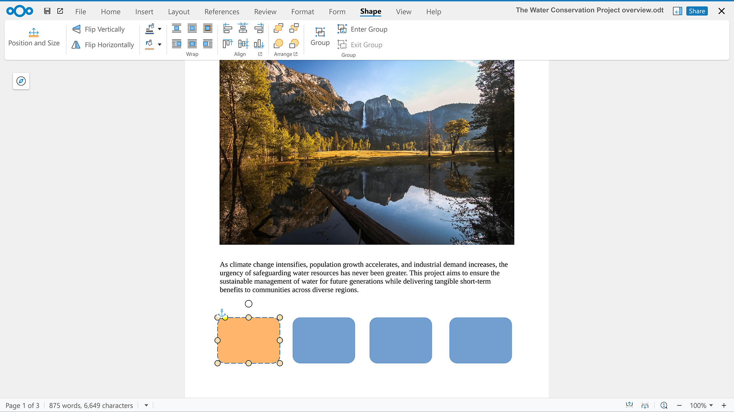The height and width of the screenshot is (412, 734).
Task: Expand the fill color dropdown arrow
Action: tap(160, 45)
